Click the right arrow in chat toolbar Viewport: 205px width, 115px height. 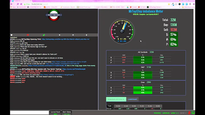click(x=87, y=35)
